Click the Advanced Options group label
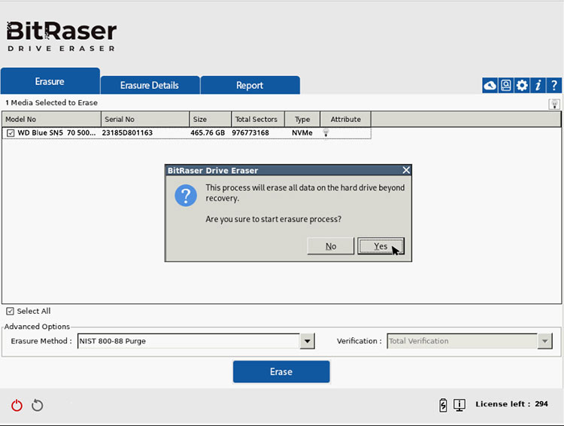 coord(37,327)
